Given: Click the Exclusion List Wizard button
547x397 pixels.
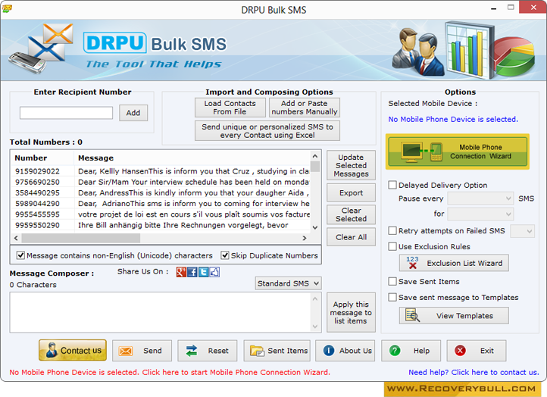Looking at the screenshot, I should [x=454, y=263].
